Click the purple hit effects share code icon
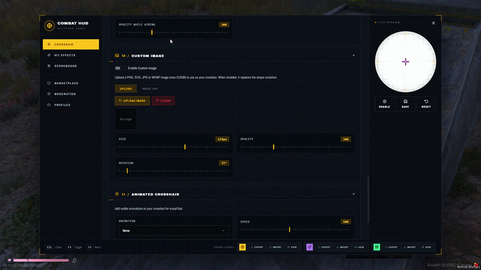The image size is (481, 270). [x=310, y=247]
